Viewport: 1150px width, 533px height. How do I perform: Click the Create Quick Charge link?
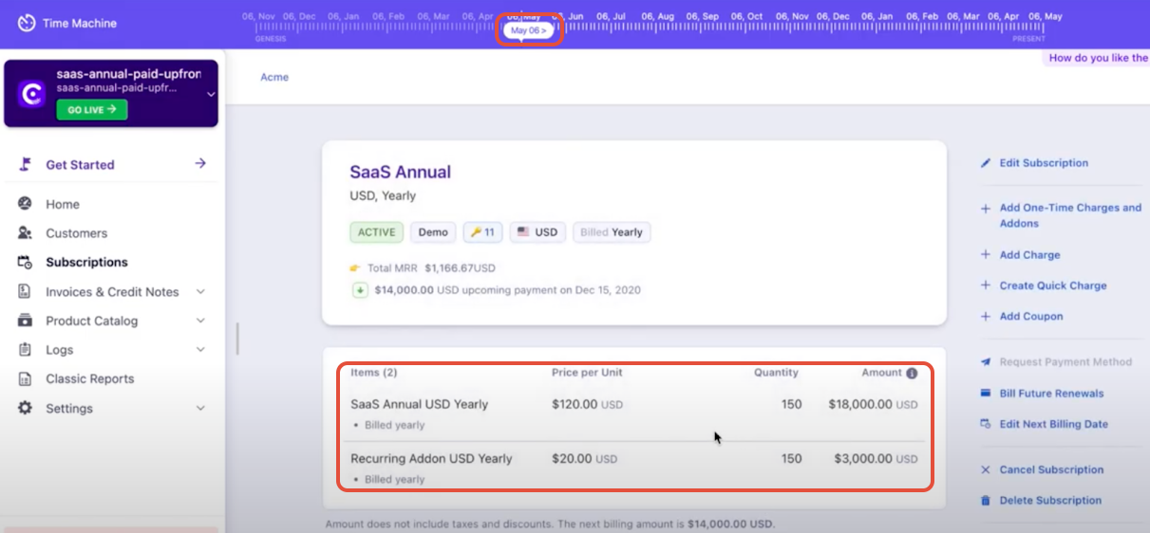(x=1053, y=285)
